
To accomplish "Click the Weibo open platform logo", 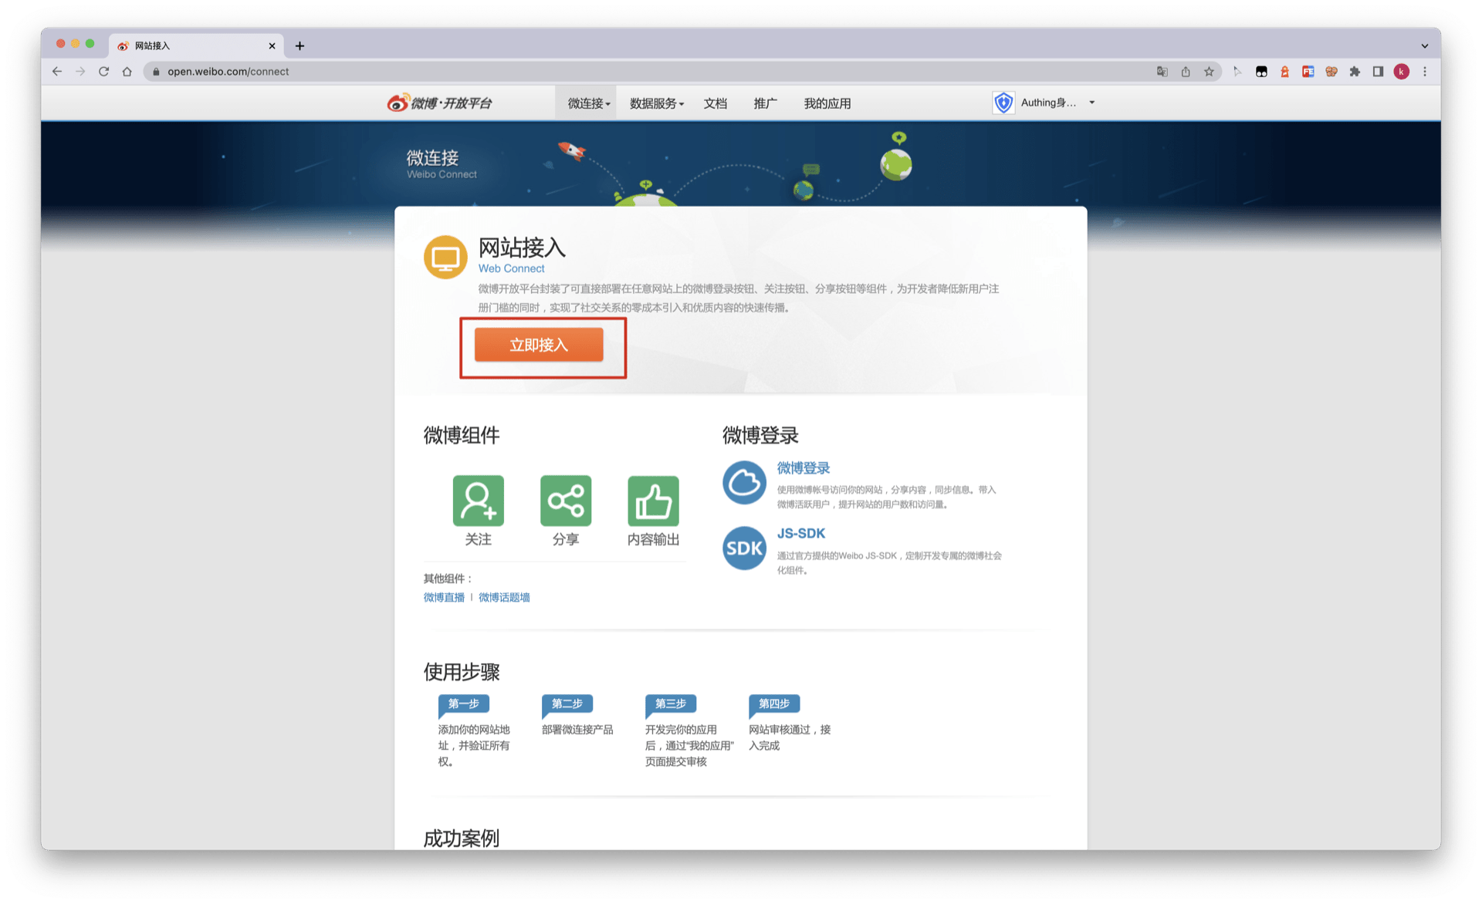I will pos(439,103).
